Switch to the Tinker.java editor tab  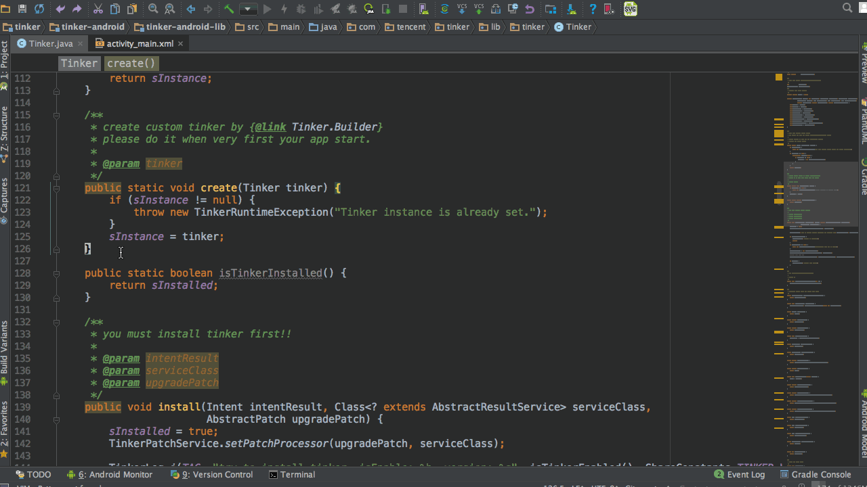point(50,43)
